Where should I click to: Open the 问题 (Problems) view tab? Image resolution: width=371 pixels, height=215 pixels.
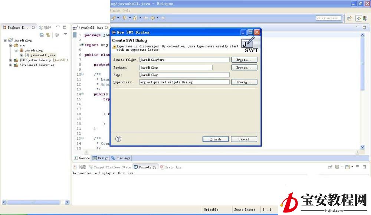pyautogui.click(x=79, y=167)
